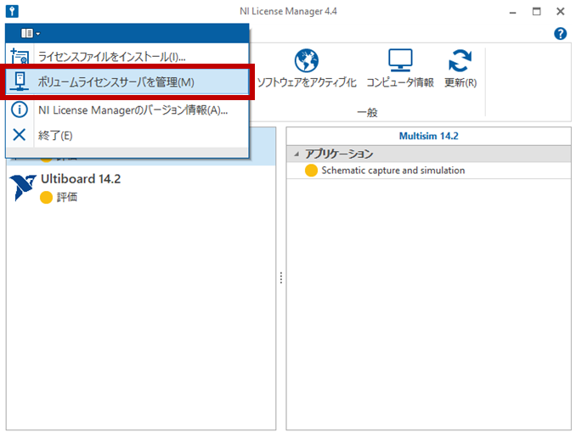Screen dimensions: 576x432
Task: Click the Multisim 14.2 panel header
Action: [429, 136]
